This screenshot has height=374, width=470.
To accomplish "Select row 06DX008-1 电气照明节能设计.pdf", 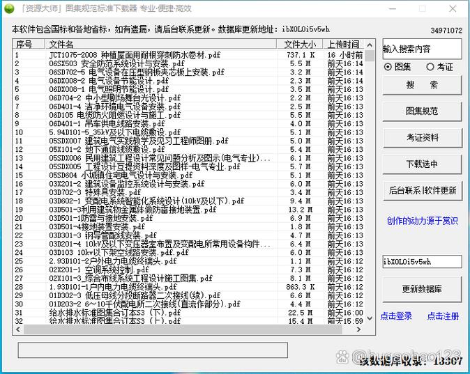I will click(189, 89).
